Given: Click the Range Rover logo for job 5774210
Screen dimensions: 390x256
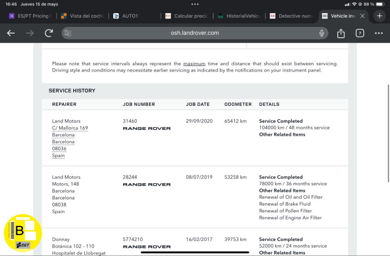Looking at the screenshot, I should tap(147, 246).
